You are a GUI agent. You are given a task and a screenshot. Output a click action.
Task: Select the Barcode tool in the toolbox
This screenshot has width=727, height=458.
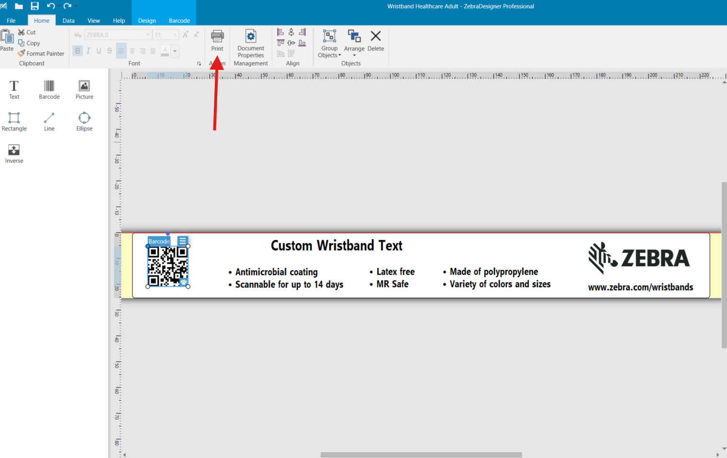(x=49, y=90)
